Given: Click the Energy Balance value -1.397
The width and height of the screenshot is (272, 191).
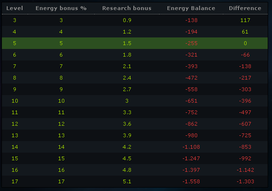Looking at the screenshot, I should [x=191, y=170].
